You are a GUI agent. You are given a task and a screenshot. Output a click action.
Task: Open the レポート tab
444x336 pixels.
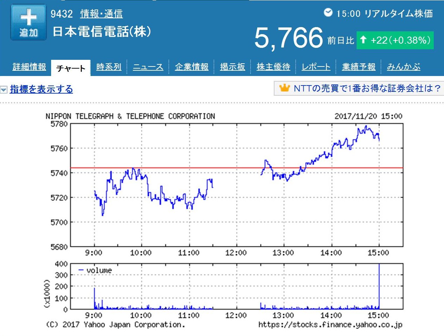pyautogui.click(x=316, y=67)
